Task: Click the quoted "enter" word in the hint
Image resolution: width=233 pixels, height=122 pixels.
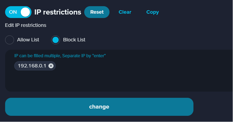Action: click(99, 56)
